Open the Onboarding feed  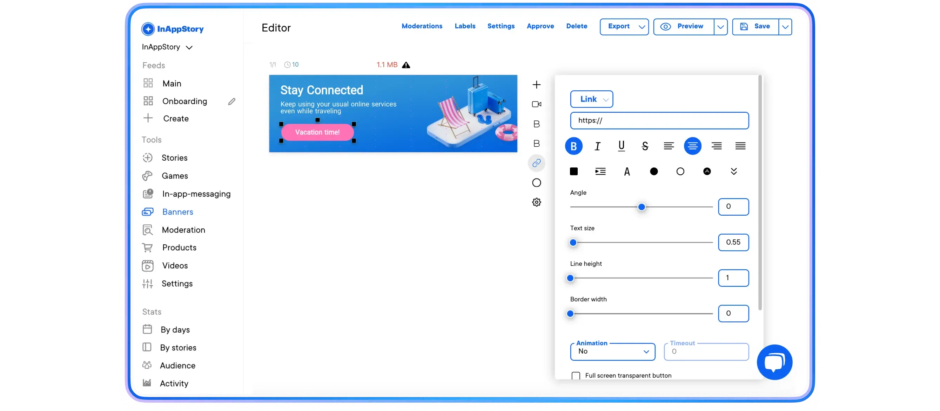pos(184,101)
